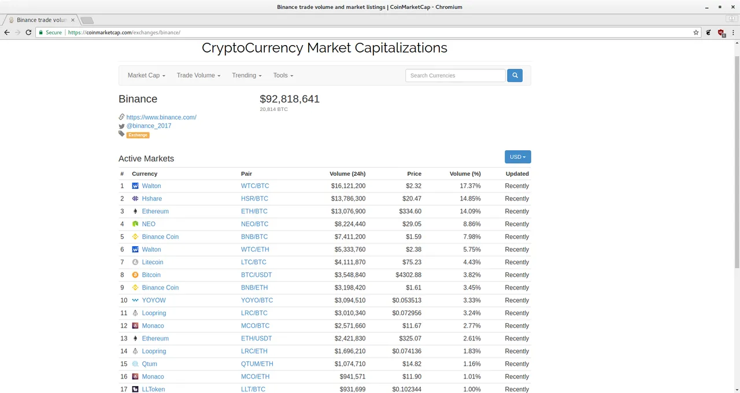740x393 pixels.
Task: Click the Loopring icon in row 11
Action: (135, 313)
